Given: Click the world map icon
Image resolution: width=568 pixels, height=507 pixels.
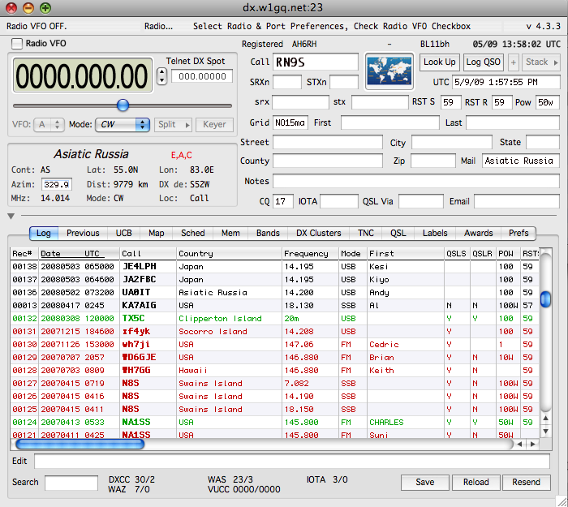Looking at the screenshot, I should [389, 71].
